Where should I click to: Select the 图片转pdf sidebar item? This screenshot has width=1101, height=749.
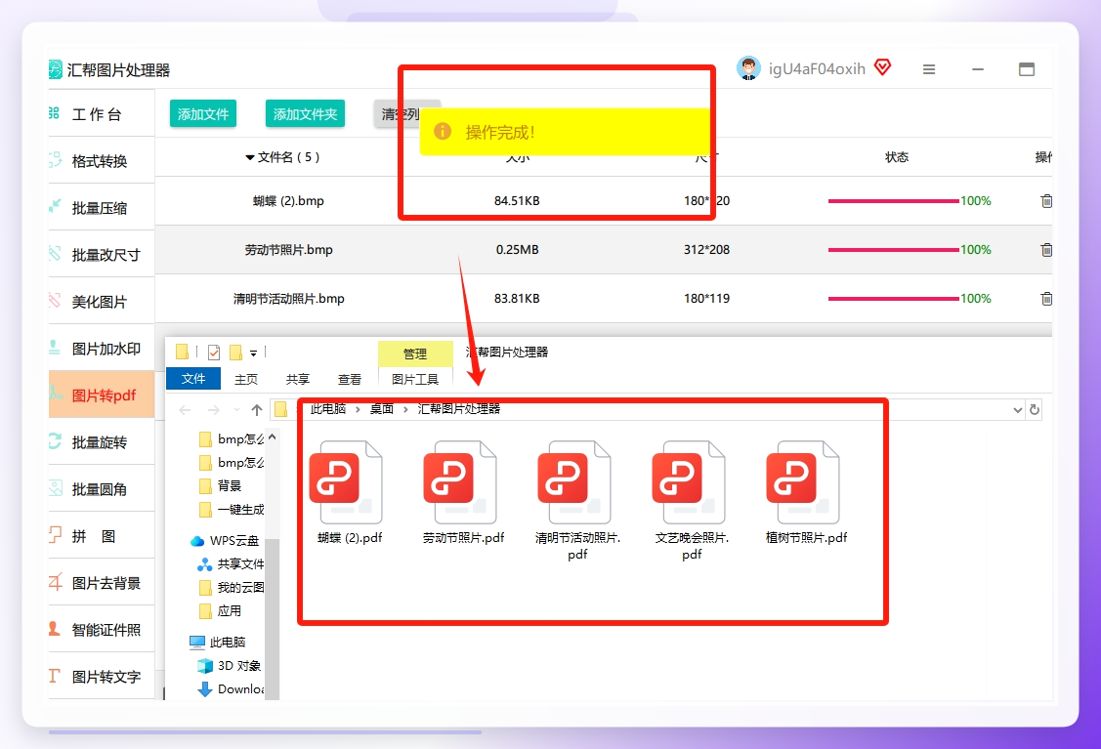tap(102, 395)
